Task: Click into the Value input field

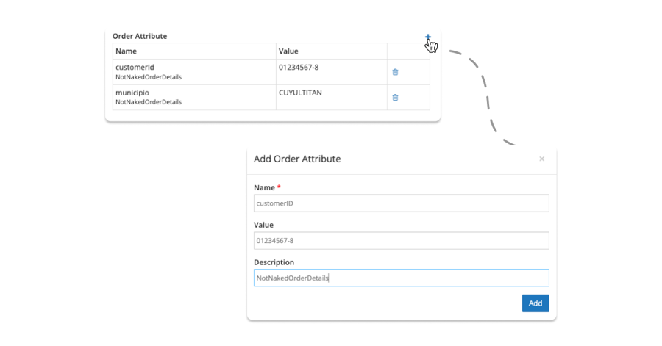Action: click(x=401, y=240)
